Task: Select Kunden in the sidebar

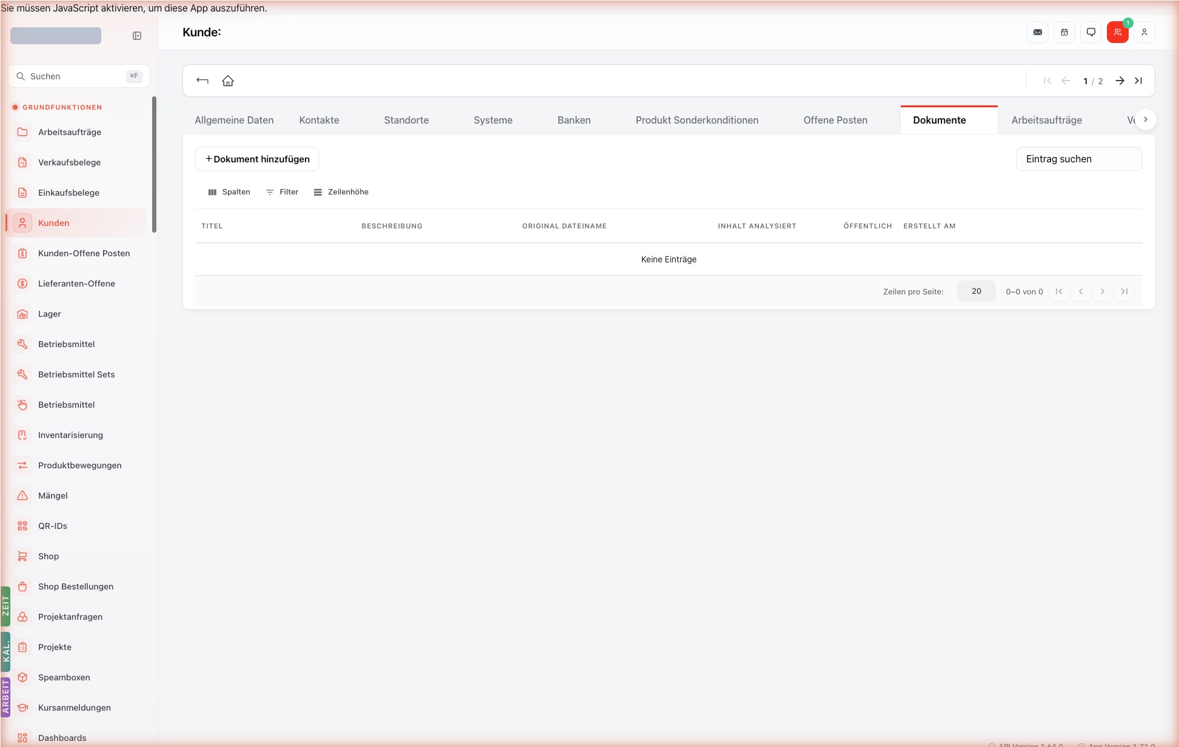Action: [76, 223]
